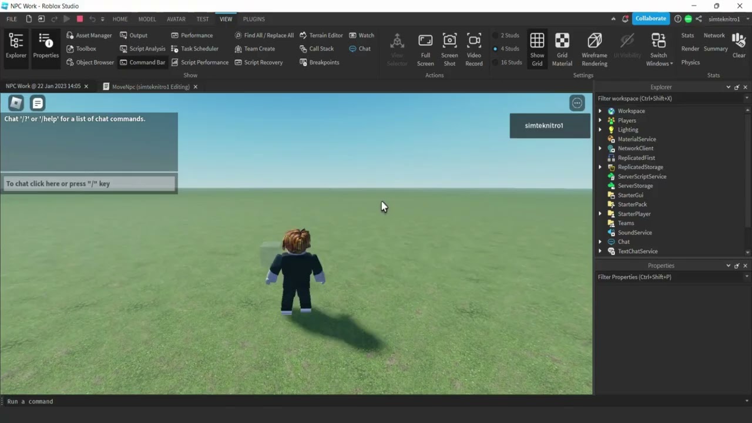Open the Breakpoints window
The height and width of the screenshot is (423, 752).
pyautogui.click(x=319, y=62)
